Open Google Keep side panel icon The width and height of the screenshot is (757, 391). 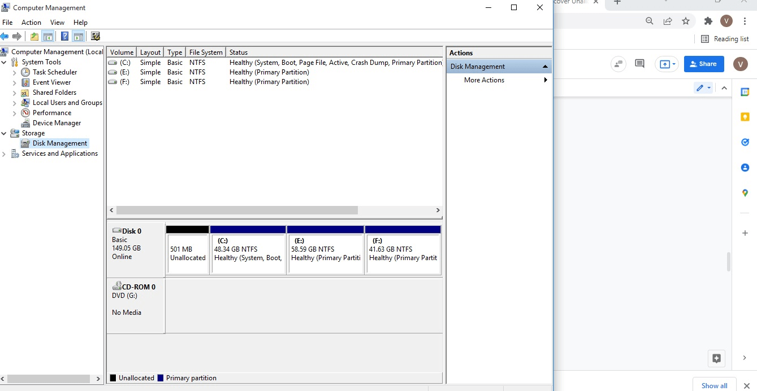pos(745,117)
